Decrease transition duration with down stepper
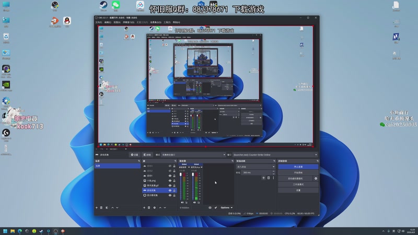Screen dimensions: 418x235 pyautogui.click(x=273, y=174)
